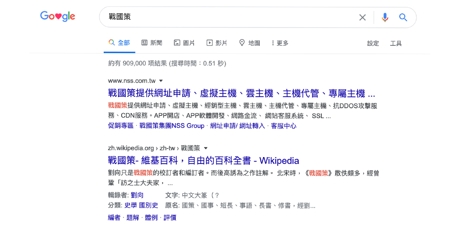The image size is (459, 229).
Task: Open 設定 options
Action: 373,44
